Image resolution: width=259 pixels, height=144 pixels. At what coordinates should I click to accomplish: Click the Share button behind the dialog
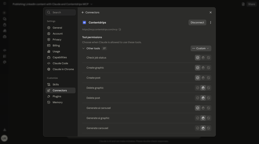[251, 4]
